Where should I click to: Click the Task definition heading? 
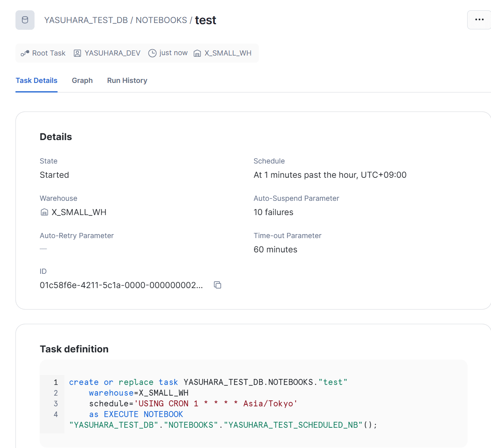74,349
